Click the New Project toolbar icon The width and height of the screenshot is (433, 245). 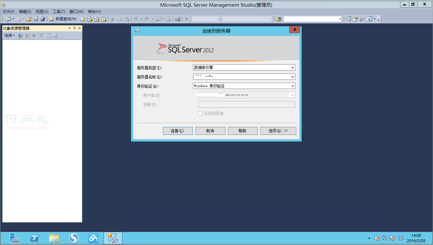click(8, 19)
